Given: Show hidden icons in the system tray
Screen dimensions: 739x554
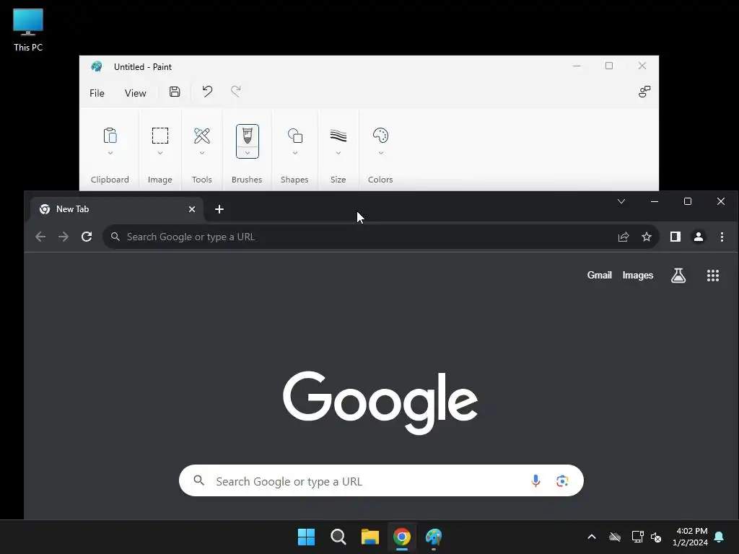Looking at the screenshot, I should (x=592, y=537).
